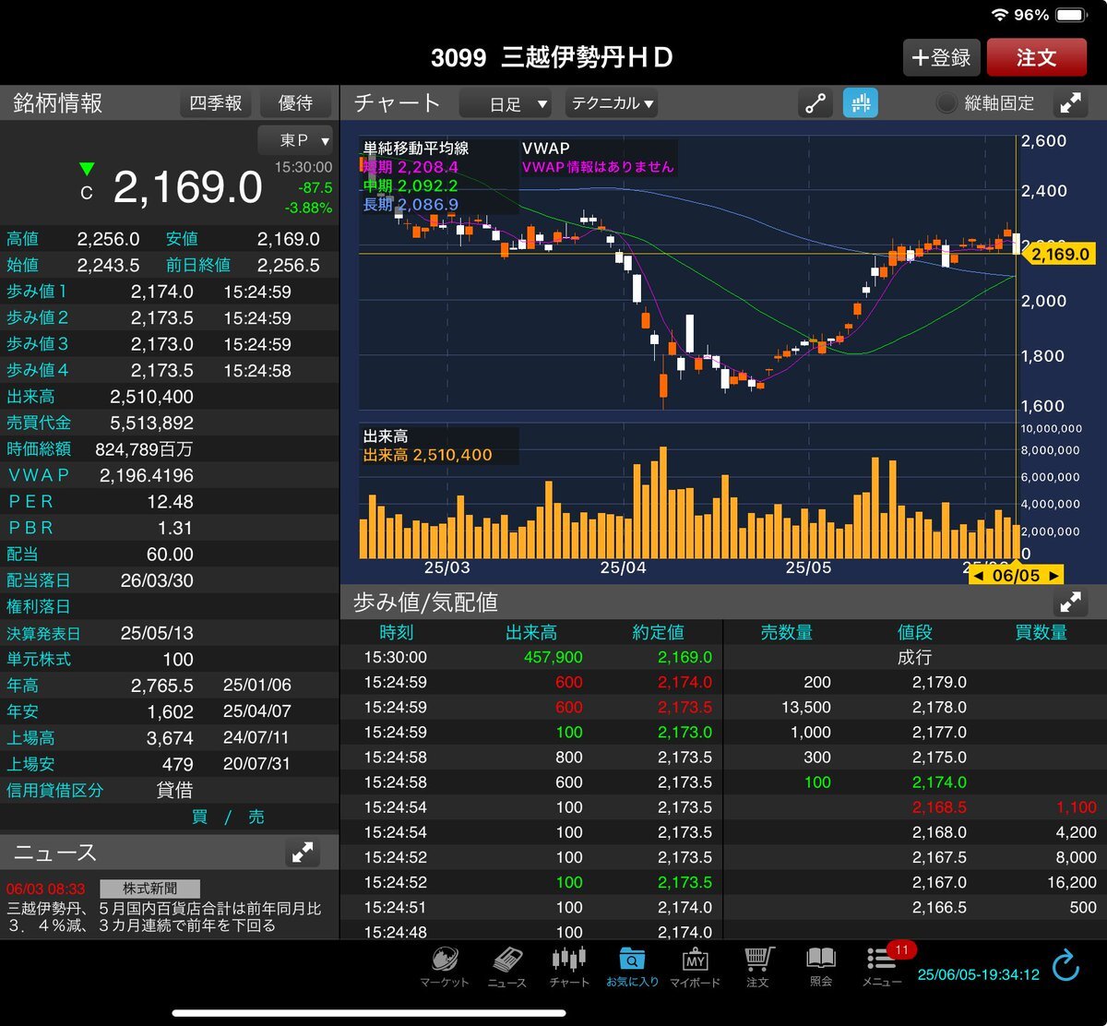Image resolution: width=1107 pixels, height=1026 pixels.
Task: Tap the 信用貸借区分 貸借 row
Action: click(x=169, y=791)
